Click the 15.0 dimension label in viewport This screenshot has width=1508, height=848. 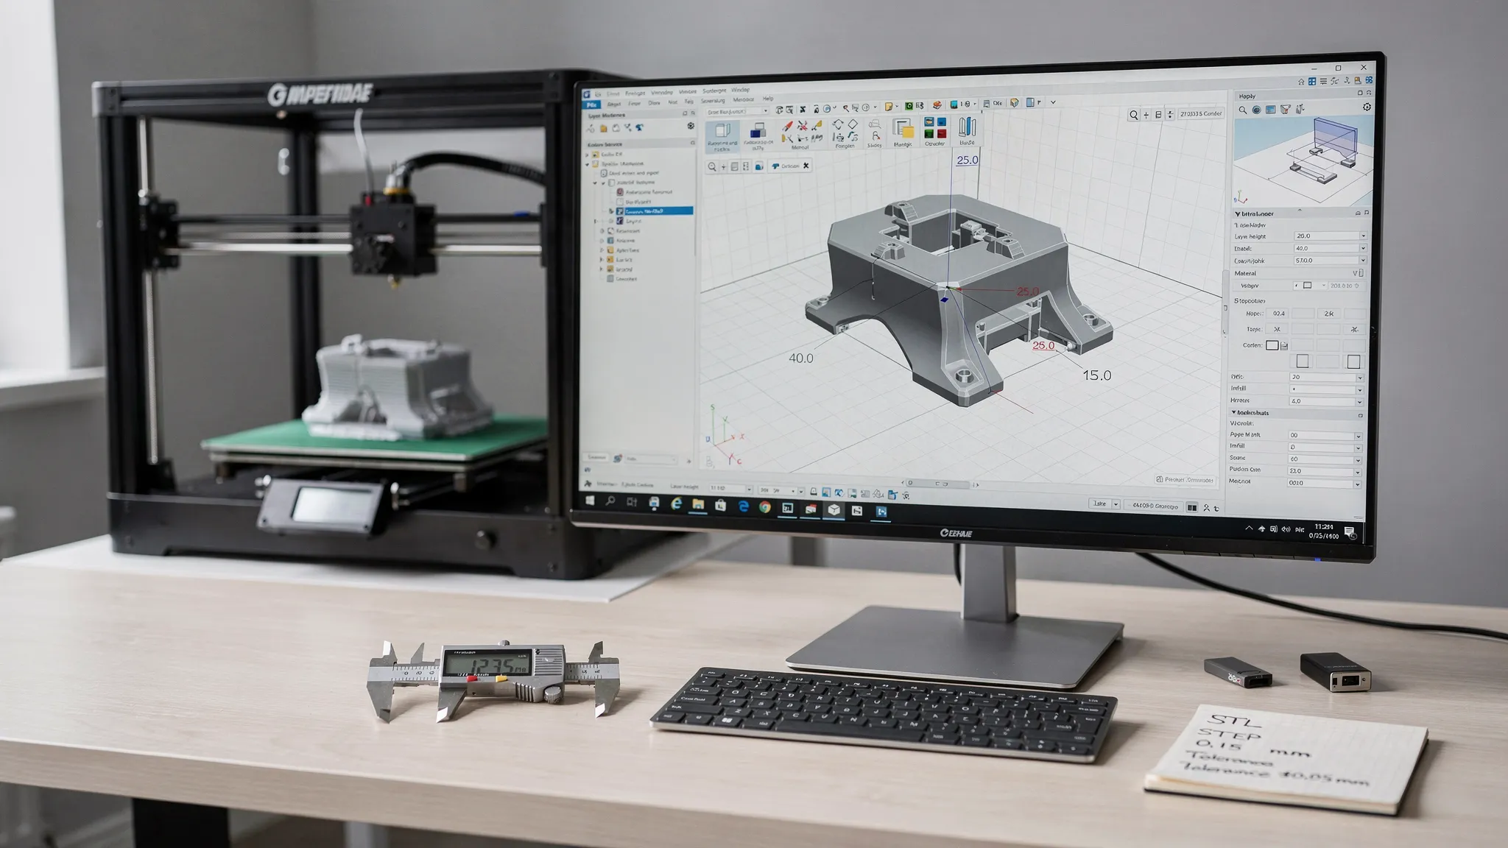click(1096, 375)
